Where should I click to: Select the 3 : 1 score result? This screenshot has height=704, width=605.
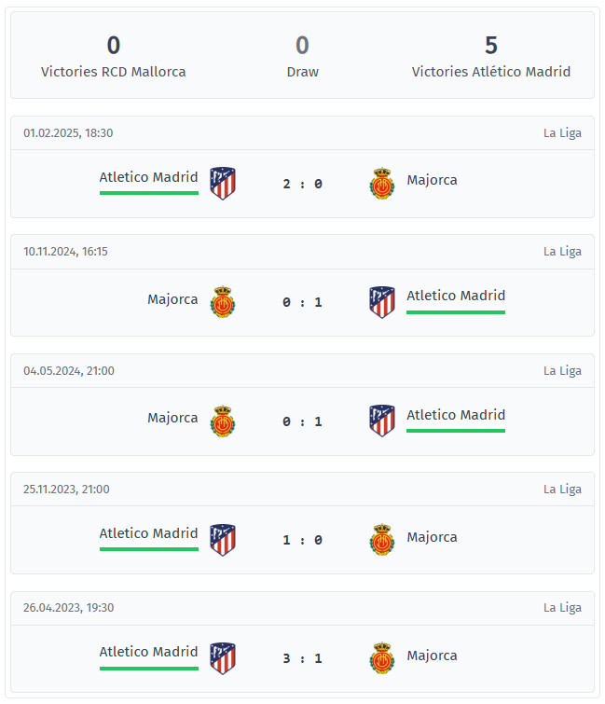coord(302,658)
